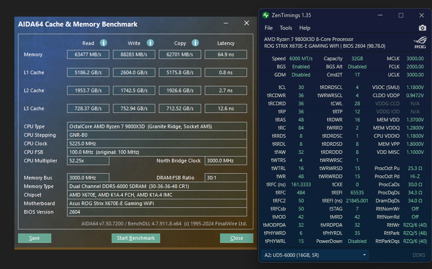Click the tREFI value 65535
The image size is (432, 269).
(x=357, y=193)
